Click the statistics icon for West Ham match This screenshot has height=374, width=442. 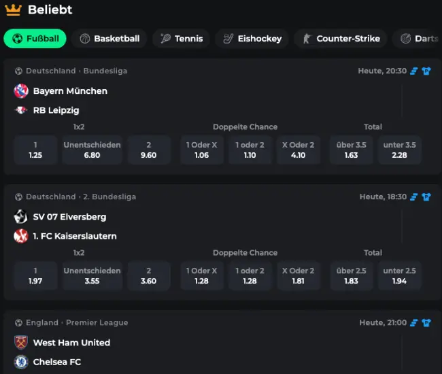413,322
